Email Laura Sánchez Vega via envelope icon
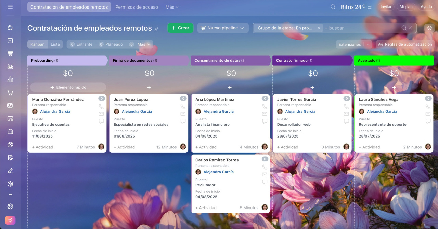Image resolution: width=438 pixels, height=229 pixels. (x=428, y=114)
